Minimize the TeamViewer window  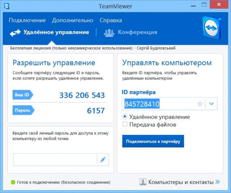pyautogui.click(x=193, y=6)
